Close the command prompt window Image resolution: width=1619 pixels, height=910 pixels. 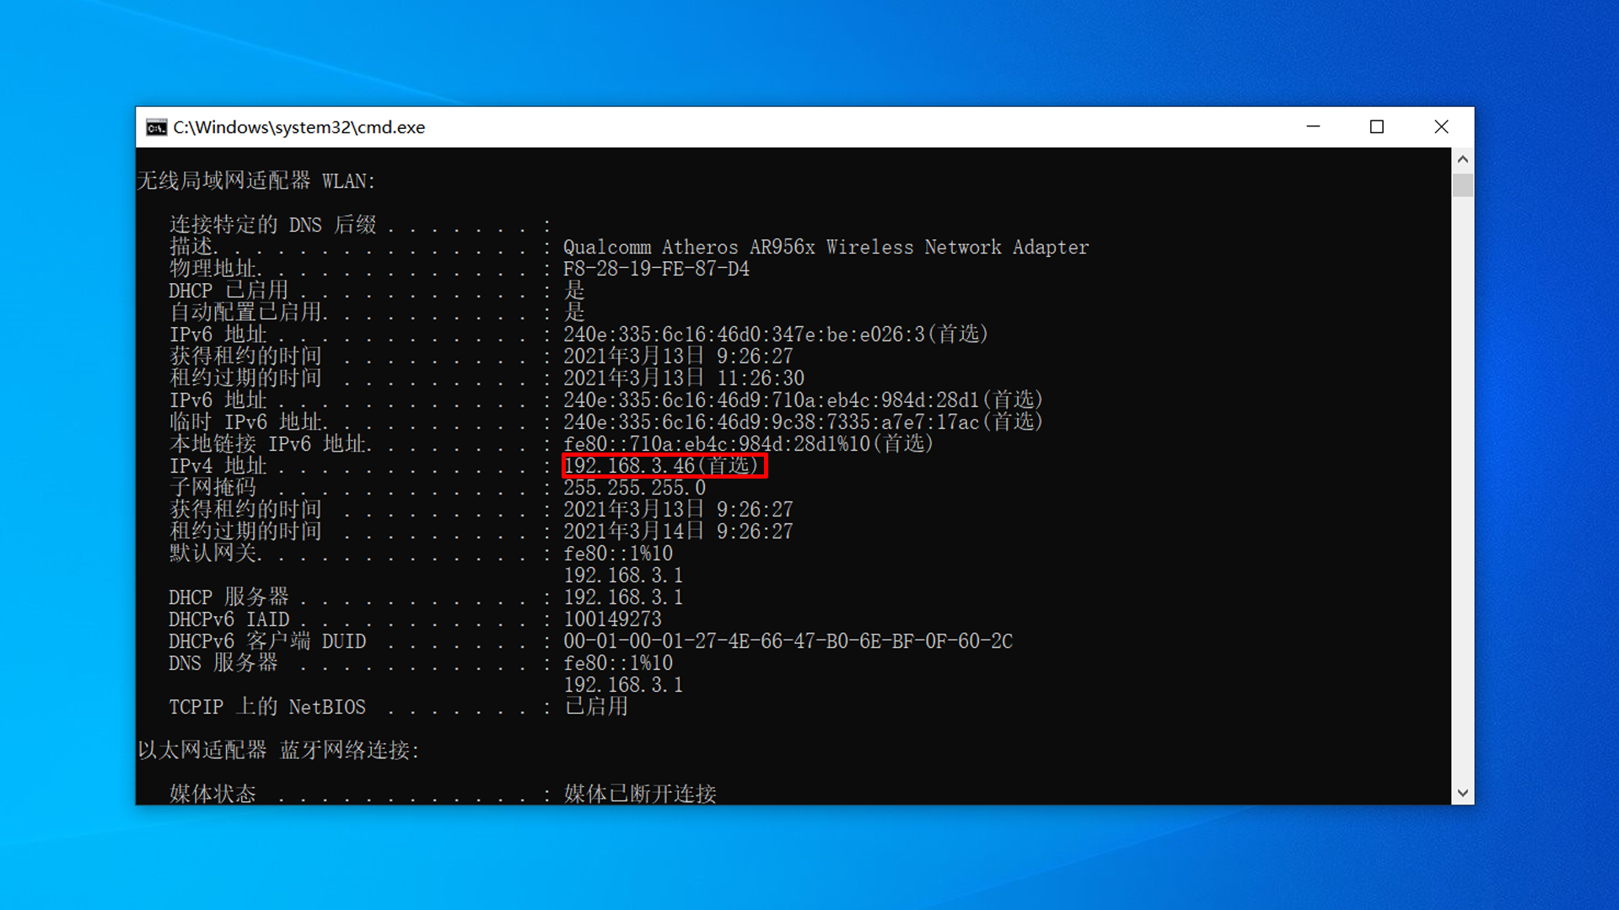(x=1441, y=126)
